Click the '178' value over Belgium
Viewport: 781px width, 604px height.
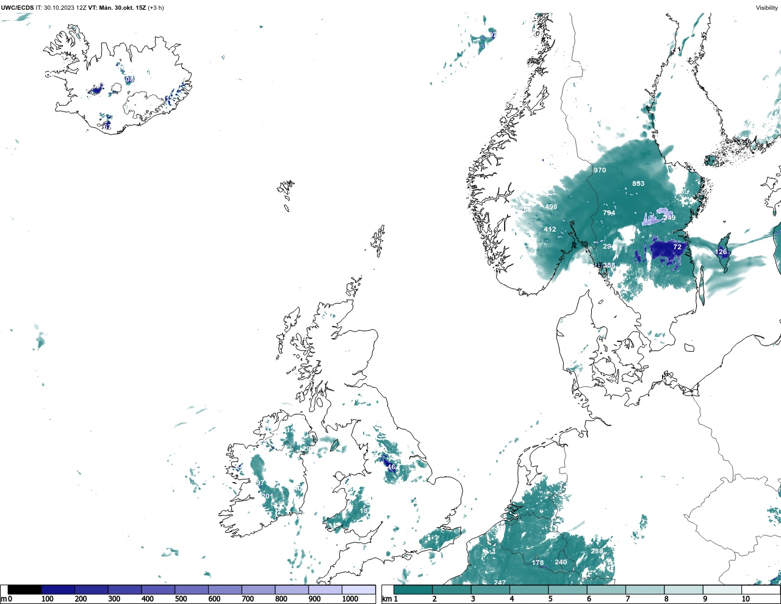pyautogui.click(x=538, y=563)
